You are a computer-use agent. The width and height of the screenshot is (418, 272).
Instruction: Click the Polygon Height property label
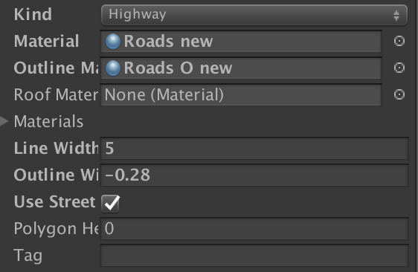56,229
